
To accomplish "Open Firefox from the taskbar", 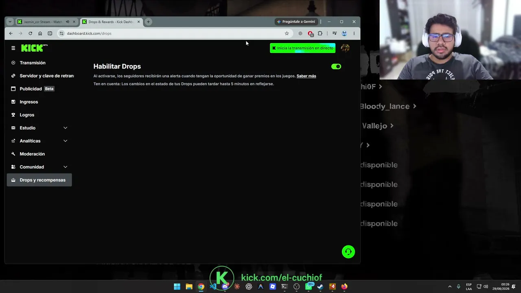I will click(x=344, y=286).
